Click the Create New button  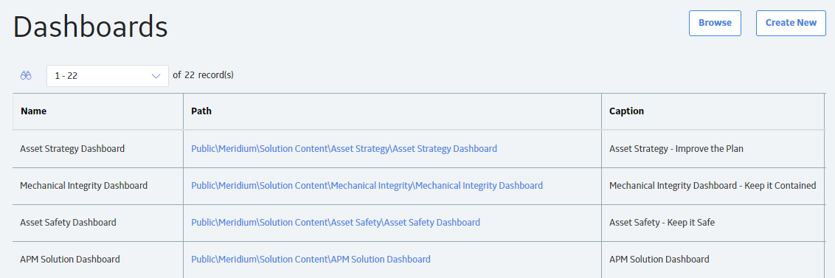click(x=791, y=23)
